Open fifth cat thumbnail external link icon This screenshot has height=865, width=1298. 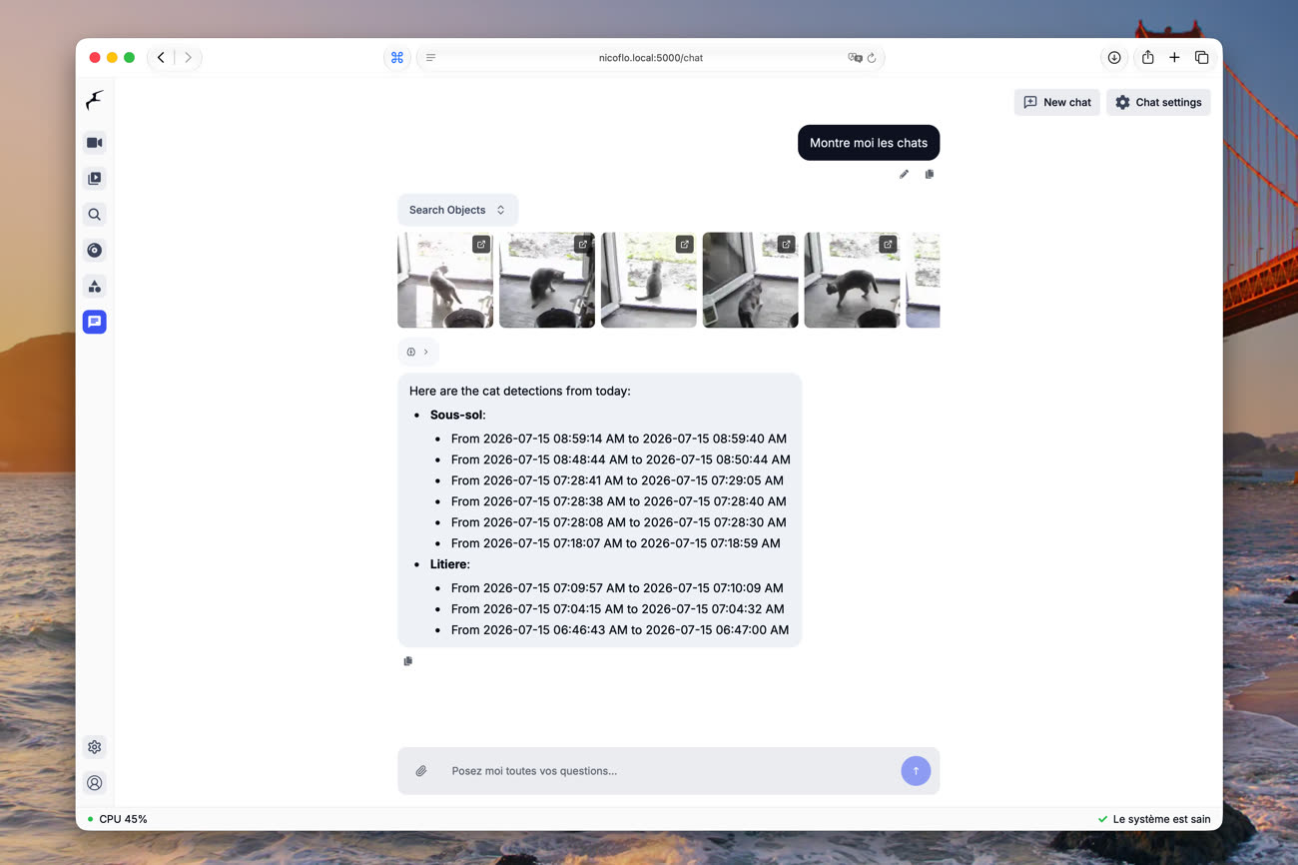pos(888,244)
